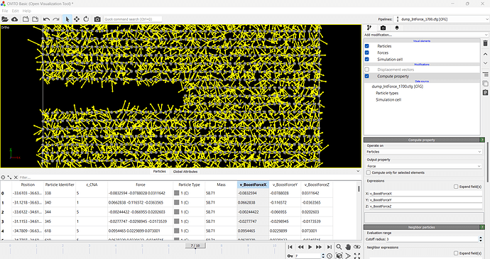Switch to the Global Attributes tab
The image size is (490, 259).
185,171
